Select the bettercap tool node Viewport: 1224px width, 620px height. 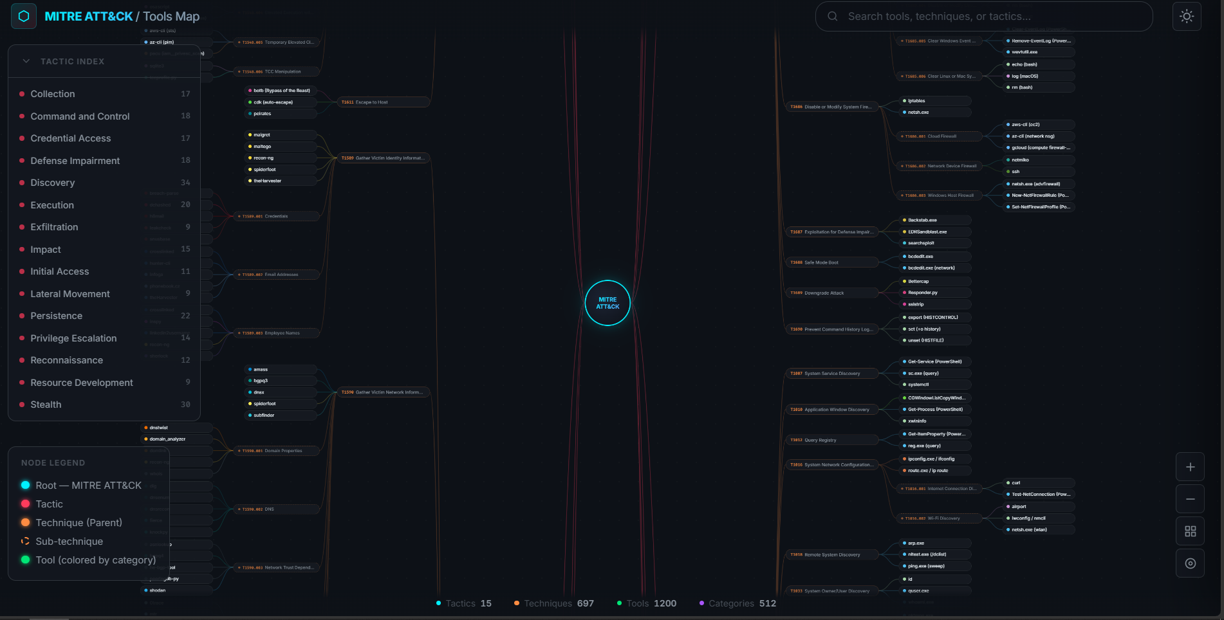(936, 281)
